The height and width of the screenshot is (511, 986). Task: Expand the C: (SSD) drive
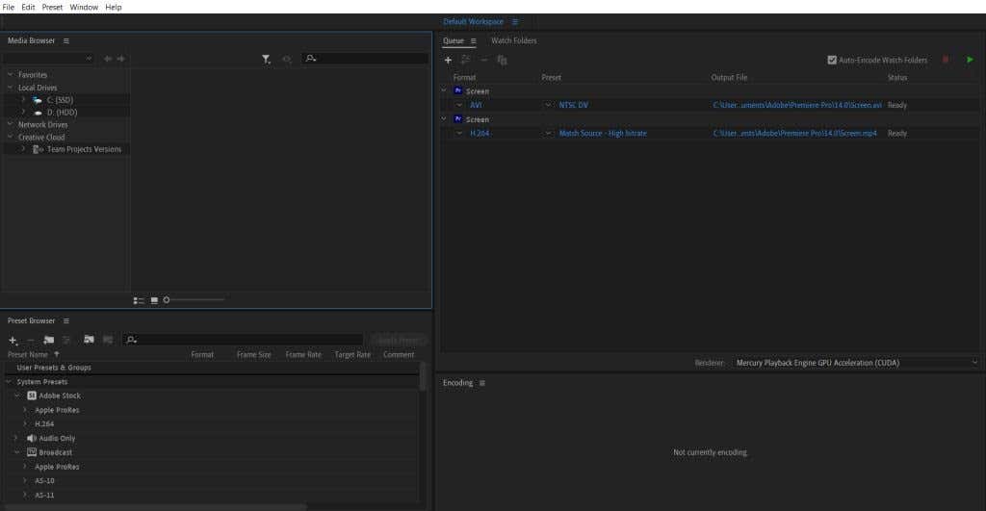[x=23, y=100]
